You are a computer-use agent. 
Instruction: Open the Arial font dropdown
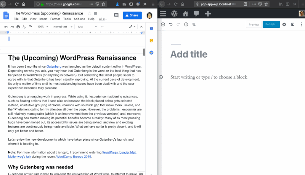(x=86, y=27)
